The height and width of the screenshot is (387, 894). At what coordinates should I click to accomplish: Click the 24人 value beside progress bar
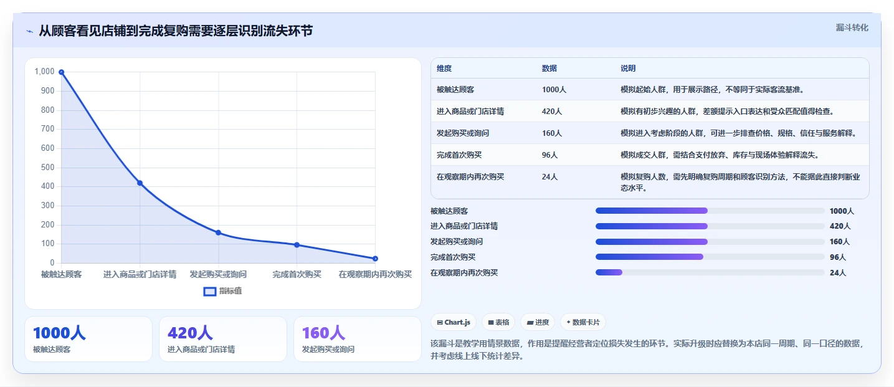838,272
